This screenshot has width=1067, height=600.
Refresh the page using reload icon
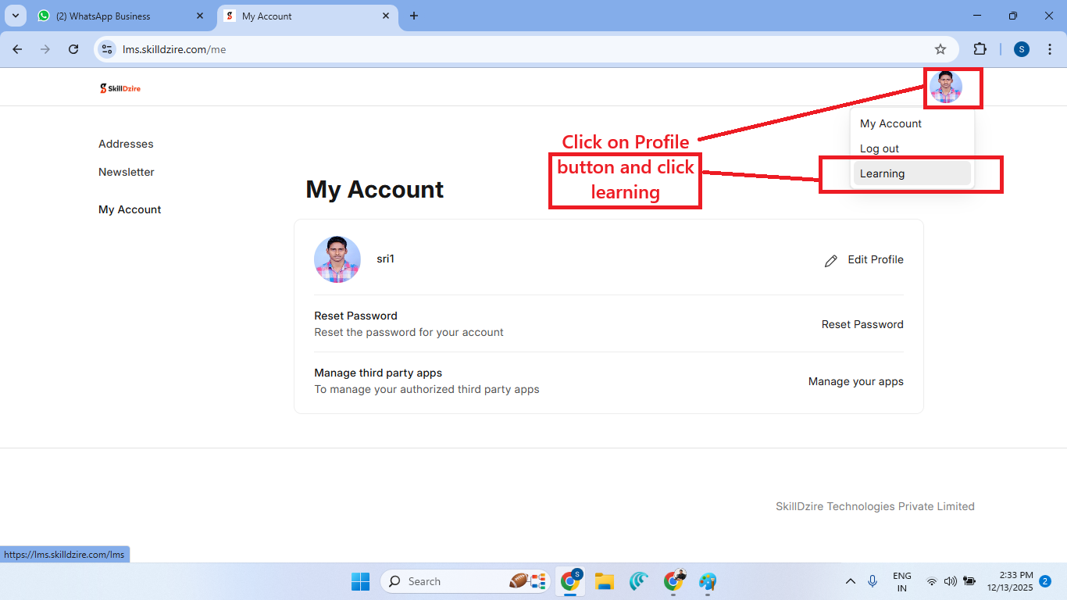pyautogui.click(x=73, y=48)
